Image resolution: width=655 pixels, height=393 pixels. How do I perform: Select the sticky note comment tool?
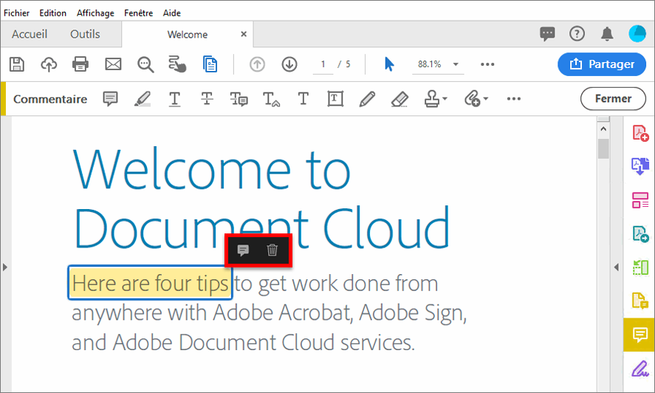click(x=110, y=99)
